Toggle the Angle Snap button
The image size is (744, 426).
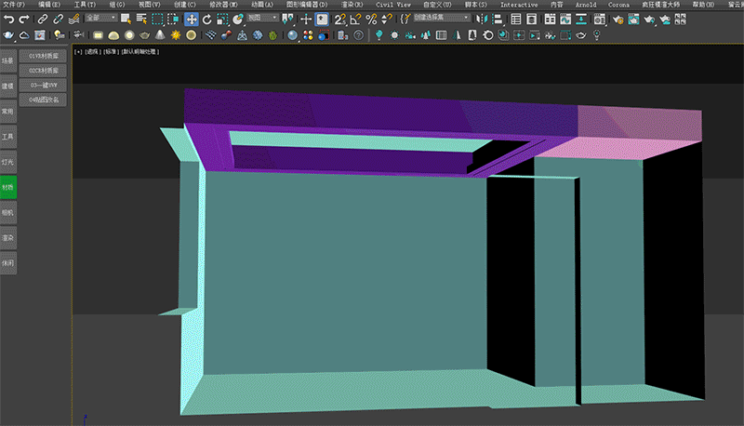(x=354, y=19)
